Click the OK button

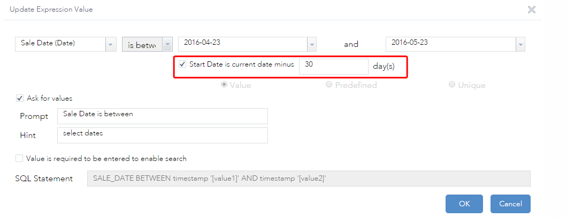click(464, 204)
